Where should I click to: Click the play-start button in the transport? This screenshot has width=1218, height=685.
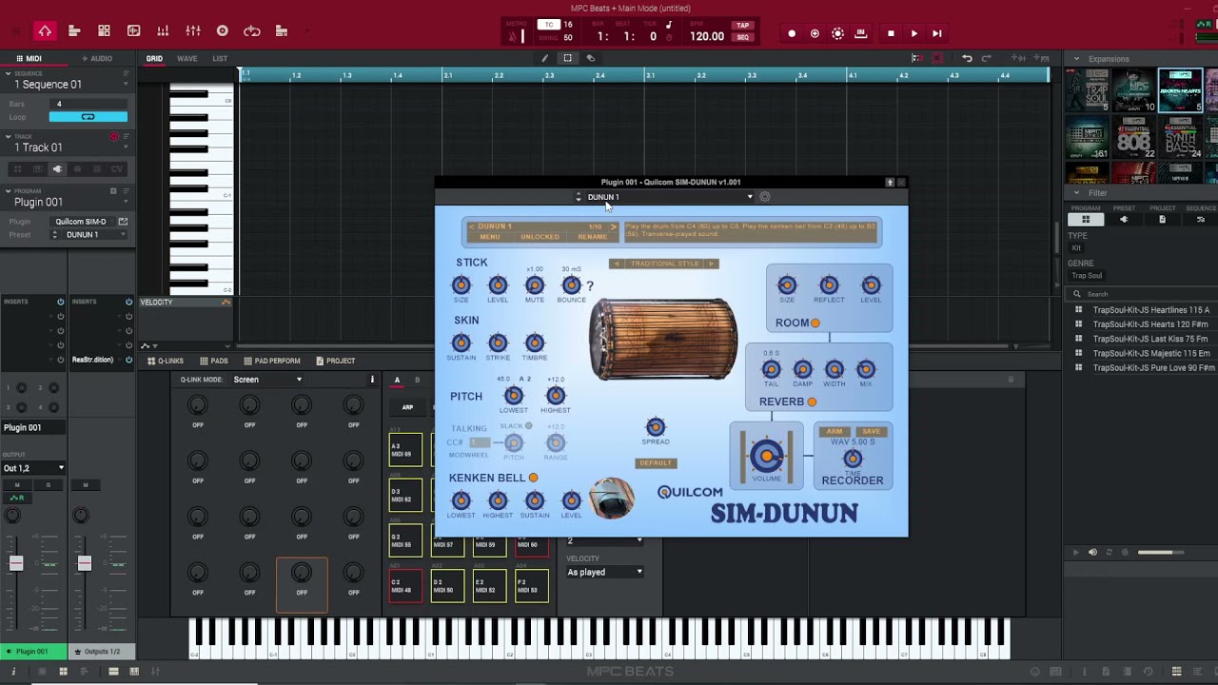click(936, 33)
